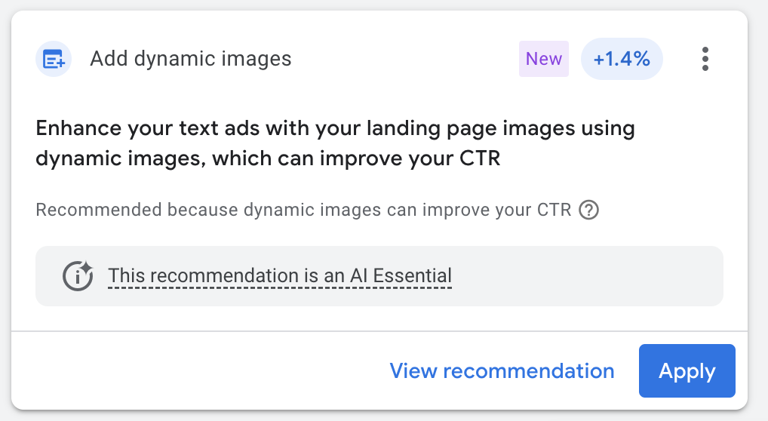Click the "Add dynamic images" card title
The height and width of the screenshot is (421, 768).
pyautogui.click(x=190, y=59)
